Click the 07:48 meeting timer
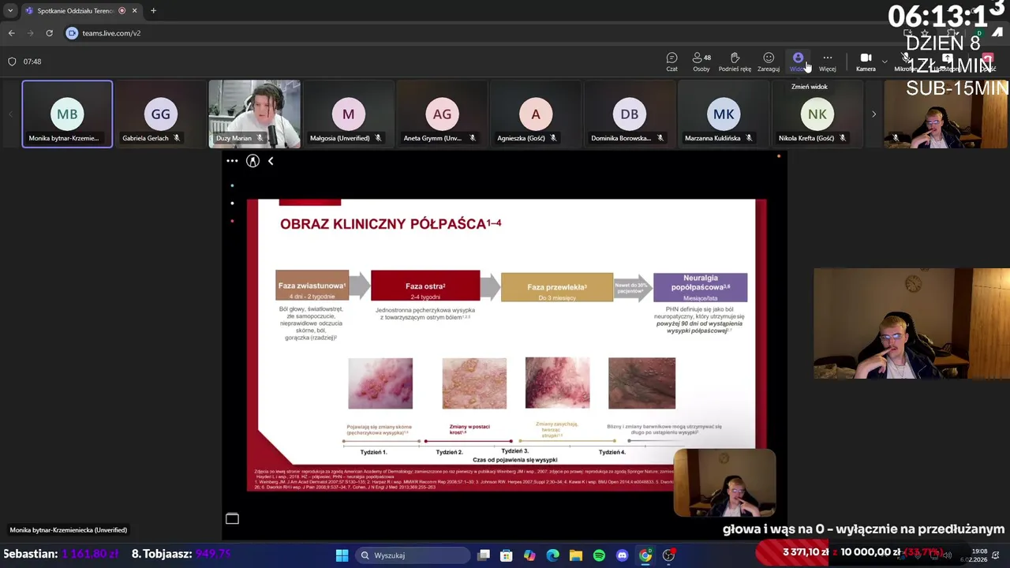1010x568 pixels. pos(32,62)
